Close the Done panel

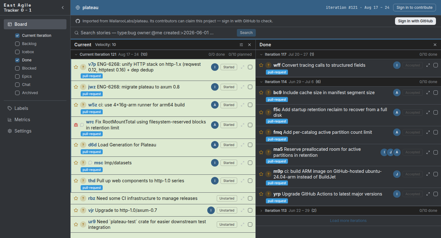pyautogui.click(x=435, y=45)
